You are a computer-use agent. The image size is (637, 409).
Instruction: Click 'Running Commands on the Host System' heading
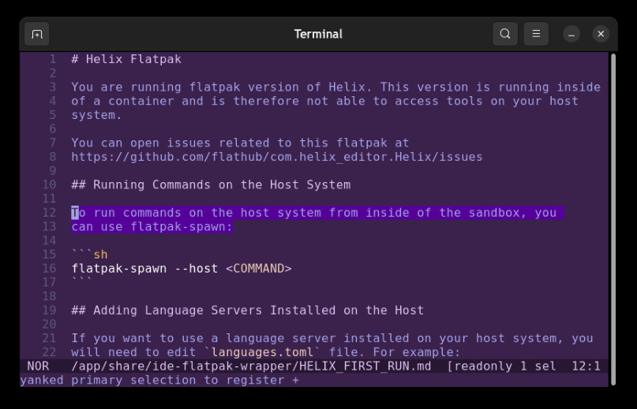pyautogui.click(x=221, y=184)
